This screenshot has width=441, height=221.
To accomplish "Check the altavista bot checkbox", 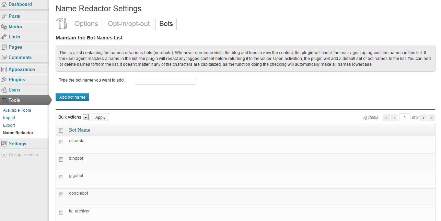I will point(61,142).
